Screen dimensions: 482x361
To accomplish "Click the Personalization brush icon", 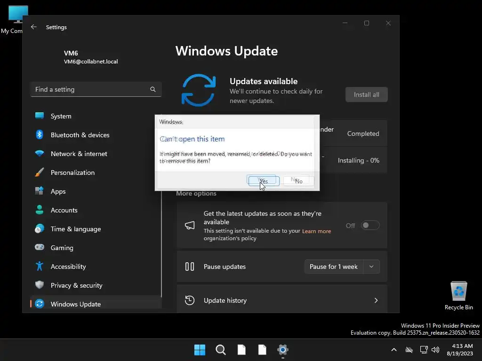I will 40,172.
